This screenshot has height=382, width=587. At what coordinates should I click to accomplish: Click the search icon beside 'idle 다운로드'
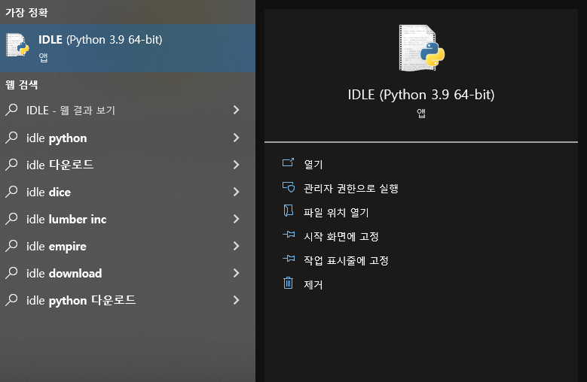point(11,164)
